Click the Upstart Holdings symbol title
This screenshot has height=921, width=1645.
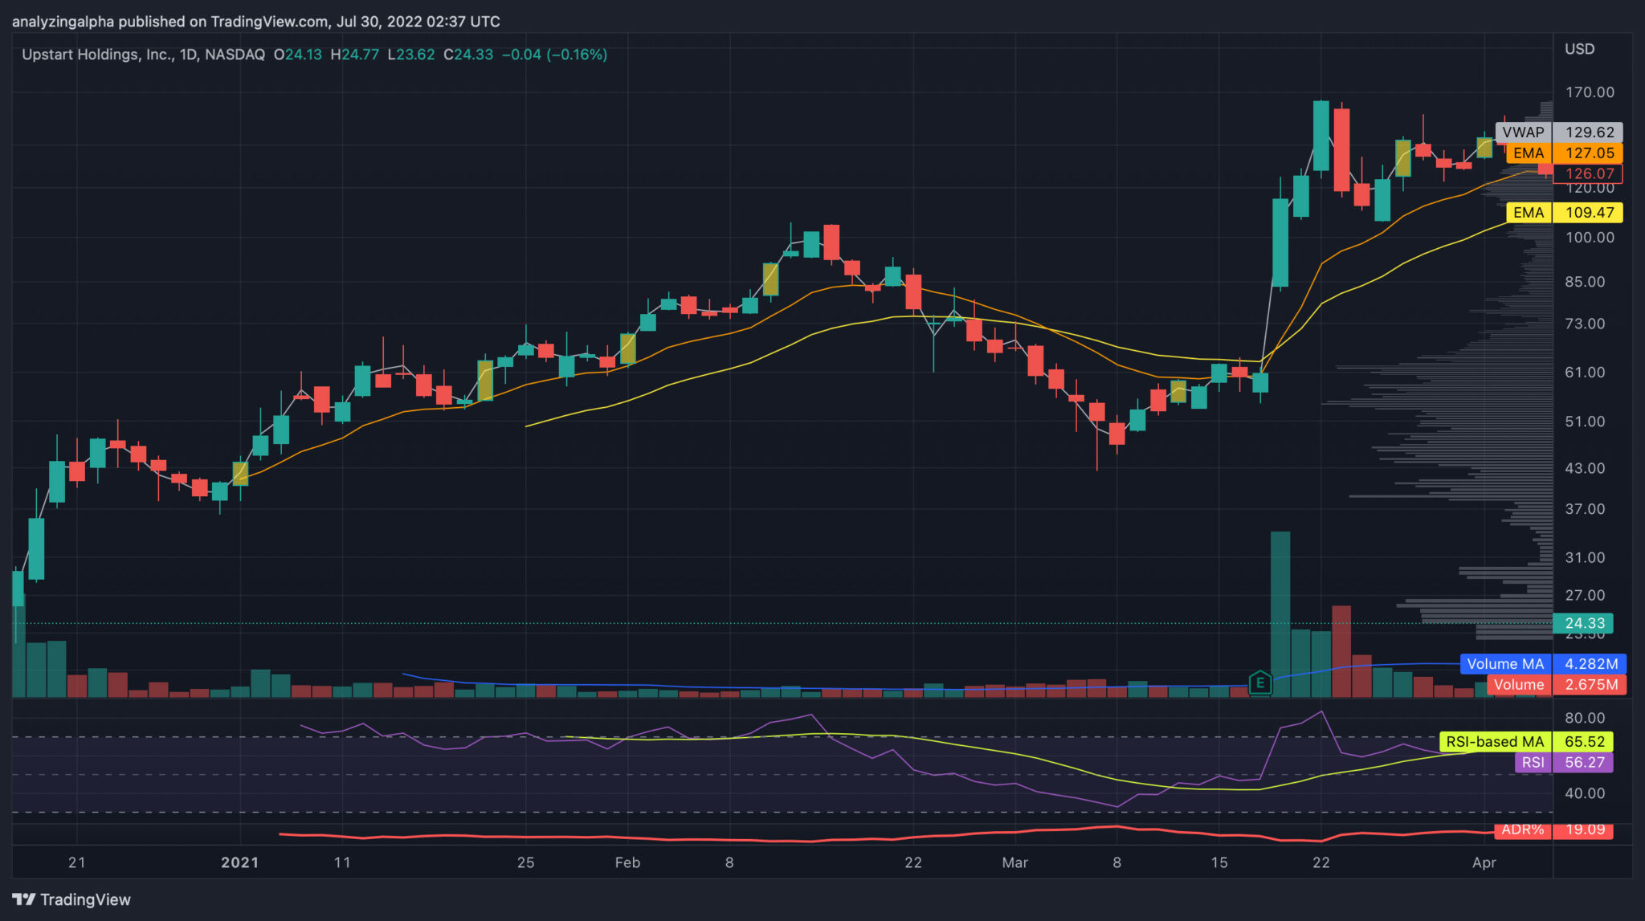(x=96, y=55)
